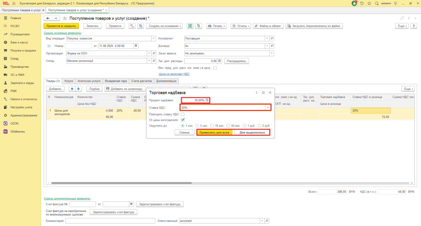Image resolution: width=421 pixels, height=226 pixels.
Task: Open the hamburger main menu icon
Action: [x=14, y=3]
